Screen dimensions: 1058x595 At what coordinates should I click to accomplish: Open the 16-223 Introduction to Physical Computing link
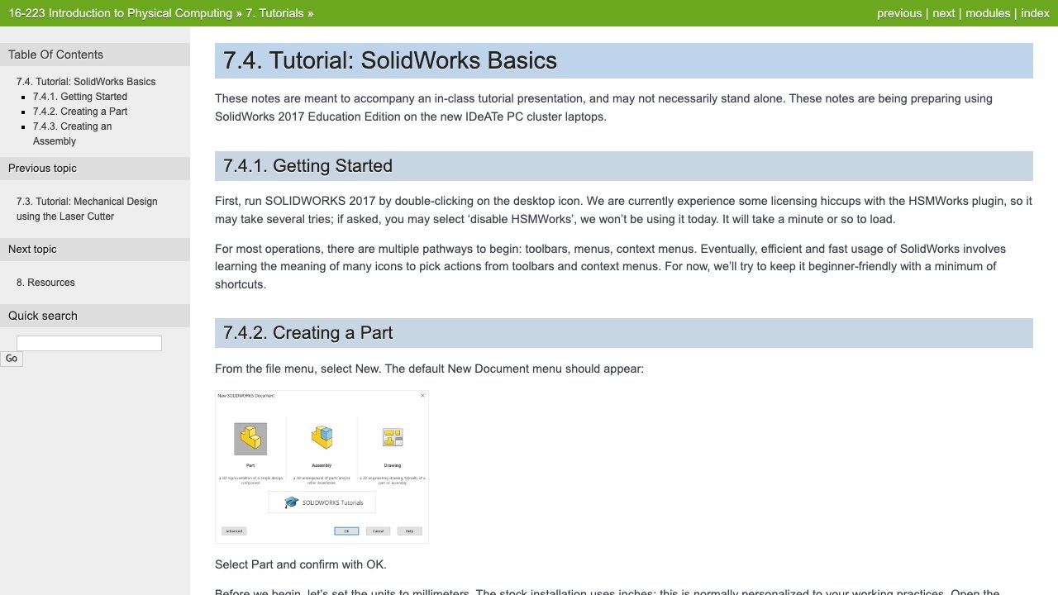click(x=120, y=13)
